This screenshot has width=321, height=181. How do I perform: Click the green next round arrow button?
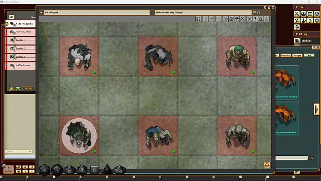coord(18,89)
